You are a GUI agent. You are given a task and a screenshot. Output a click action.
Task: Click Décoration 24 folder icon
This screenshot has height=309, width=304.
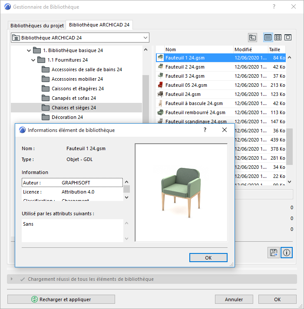point(46,117)
